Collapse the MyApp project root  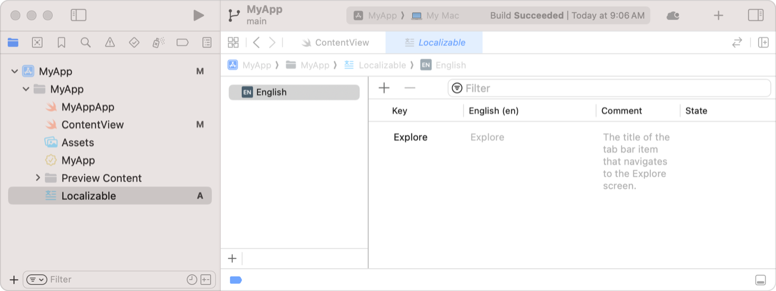coord(15,71)
